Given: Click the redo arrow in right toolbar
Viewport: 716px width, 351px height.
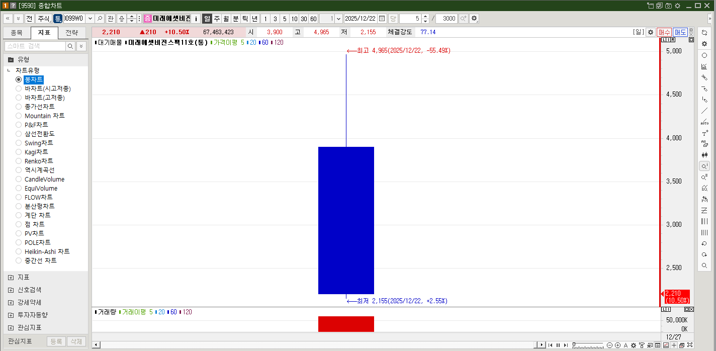Looking at the screenshot, I should [x=704, y=254].
